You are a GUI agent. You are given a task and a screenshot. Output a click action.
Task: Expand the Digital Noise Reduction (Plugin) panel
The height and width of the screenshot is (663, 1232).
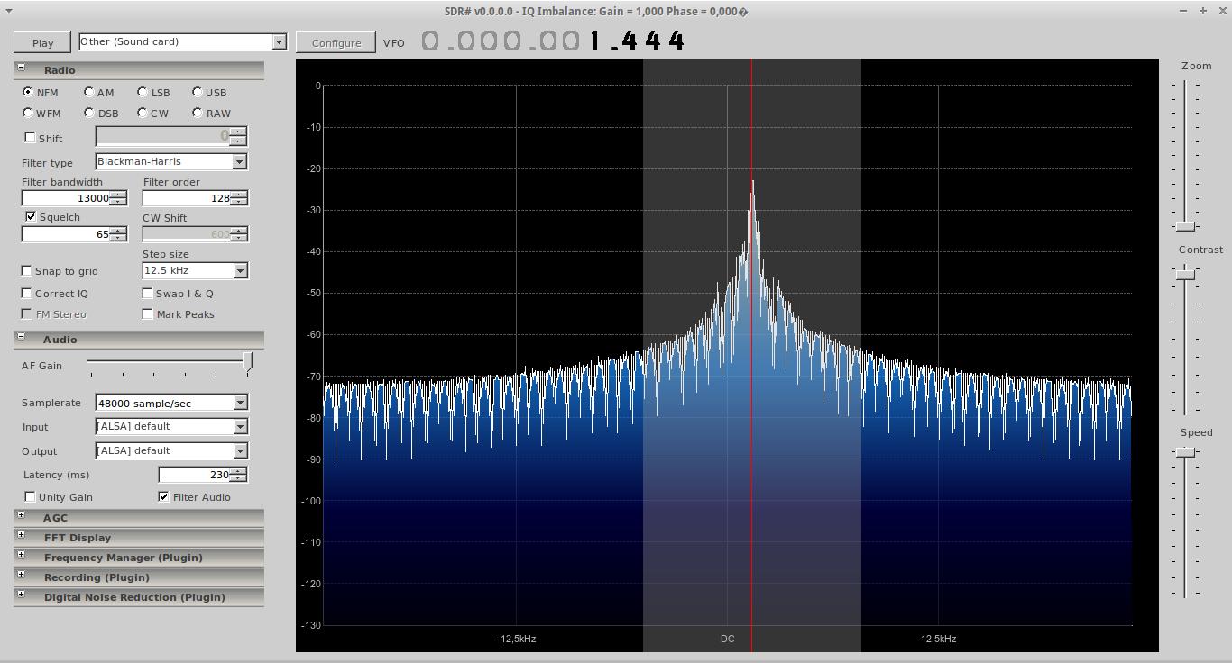coord(21,595)
